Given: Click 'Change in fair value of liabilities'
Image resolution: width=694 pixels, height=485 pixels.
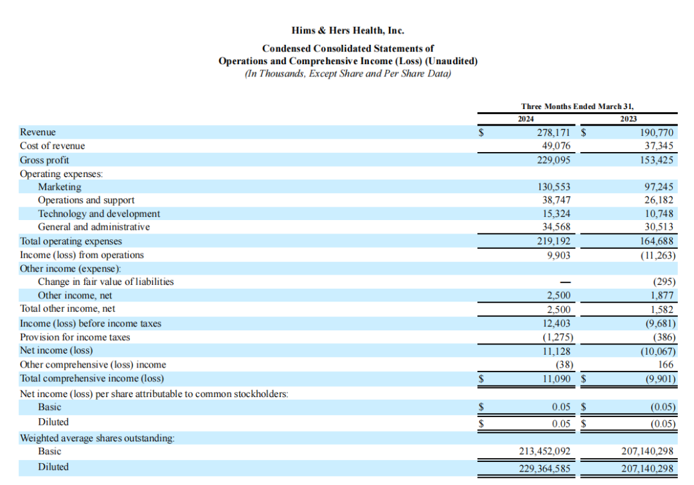Looking at the screenshot, I should pyautogui.click(x=106, y=282).
